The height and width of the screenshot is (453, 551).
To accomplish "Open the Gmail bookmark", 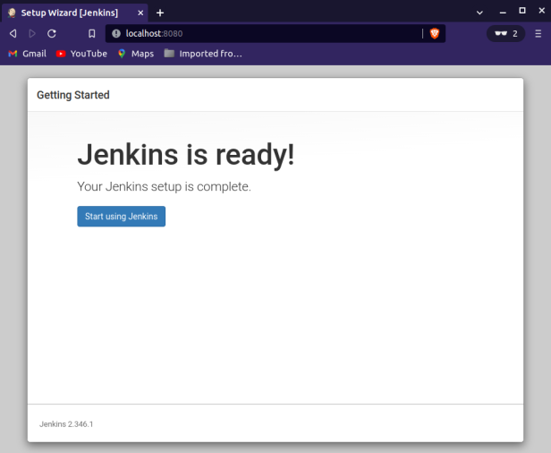I will point(28,54).
